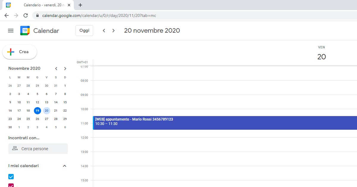Open a new browser tab

pyautogui.click(x=80, y=5)
